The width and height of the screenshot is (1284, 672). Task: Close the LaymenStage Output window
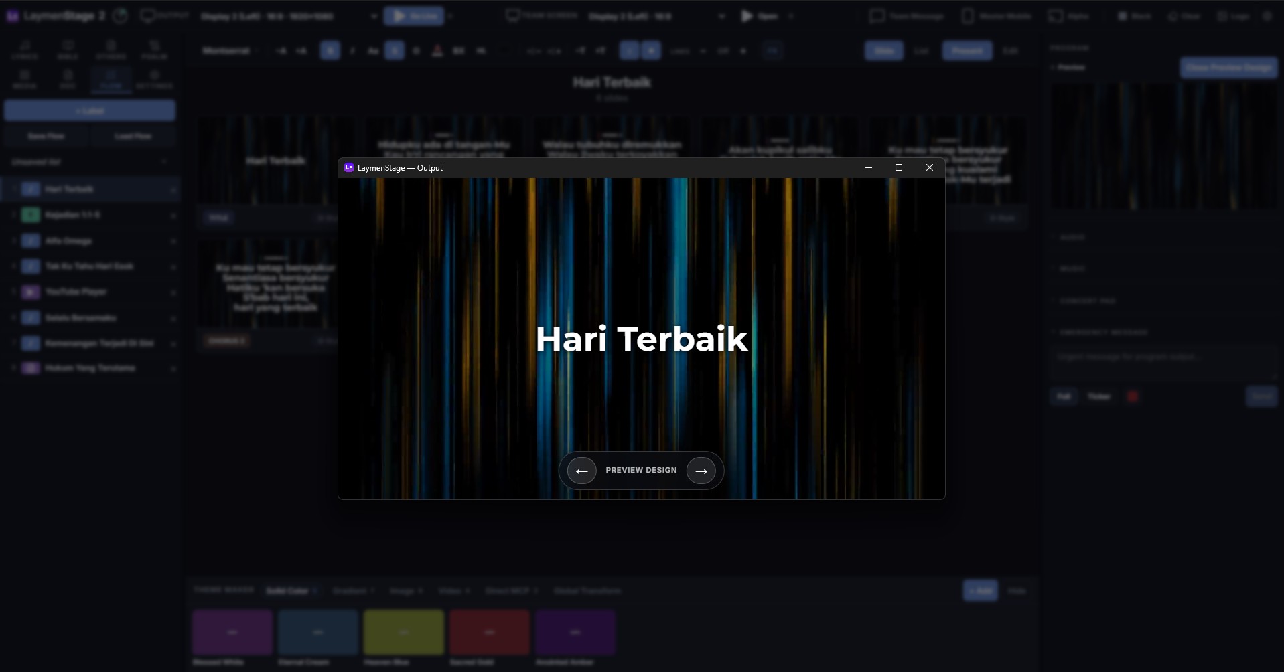coord(930,167)
